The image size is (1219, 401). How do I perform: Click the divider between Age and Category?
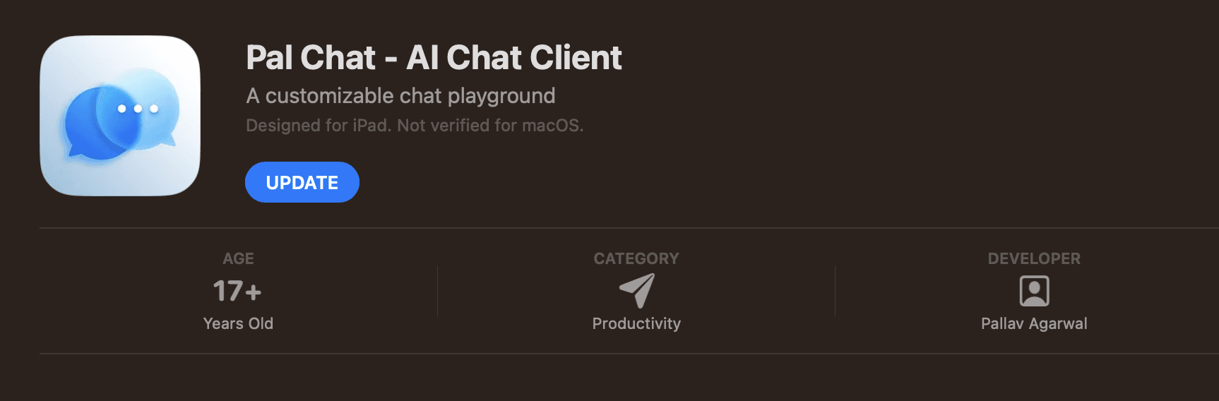point(437,291)
